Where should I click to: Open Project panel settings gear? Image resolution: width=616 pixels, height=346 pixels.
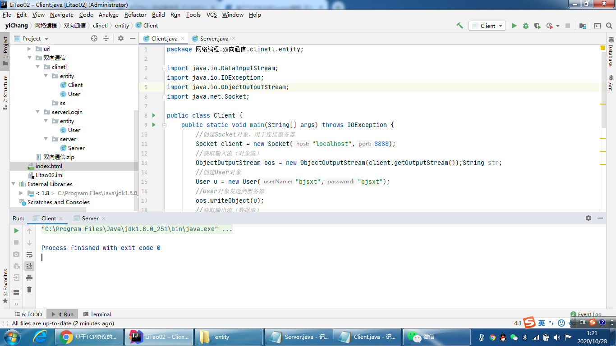point(121,38)
